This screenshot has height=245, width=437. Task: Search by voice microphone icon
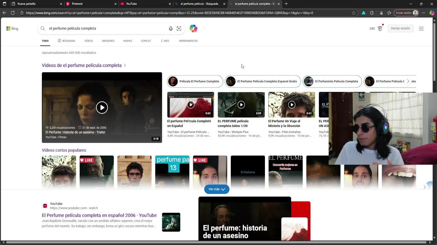click(x=171, y=29)
